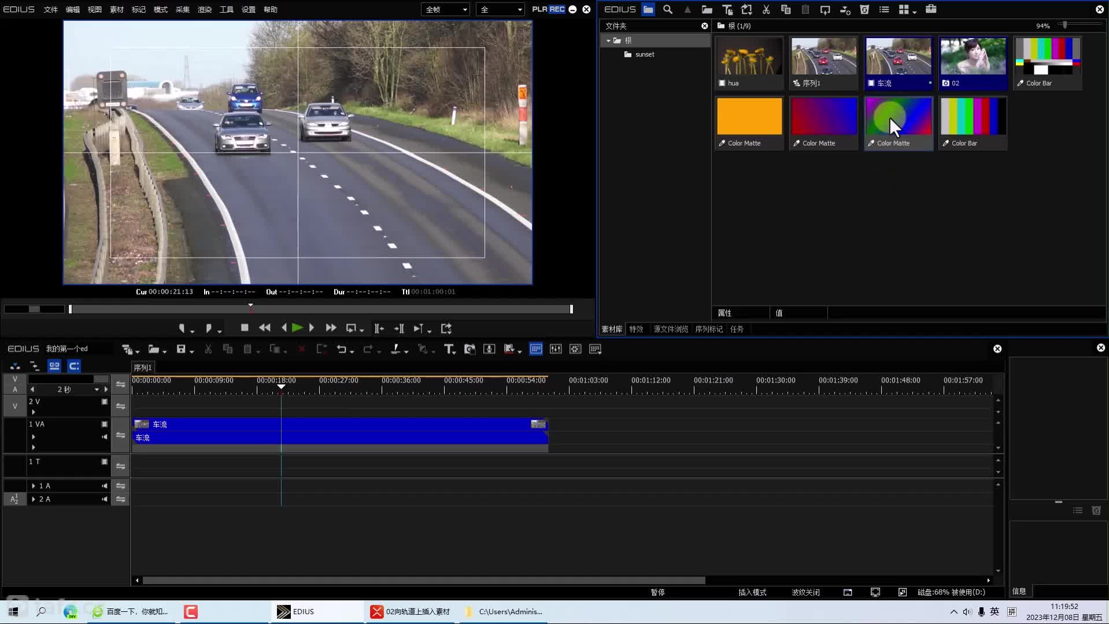Select the sunset folder
The height and width of the screenshot is (624, 1109).
click(x=645, y=54)
